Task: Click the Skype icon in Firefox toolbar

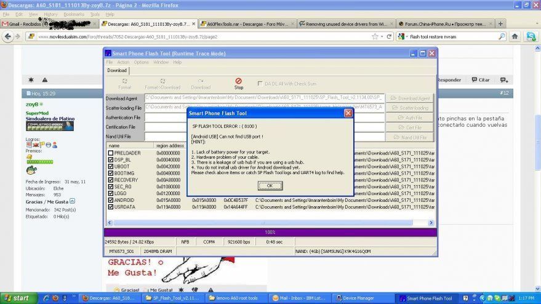Action: point(531,36)
